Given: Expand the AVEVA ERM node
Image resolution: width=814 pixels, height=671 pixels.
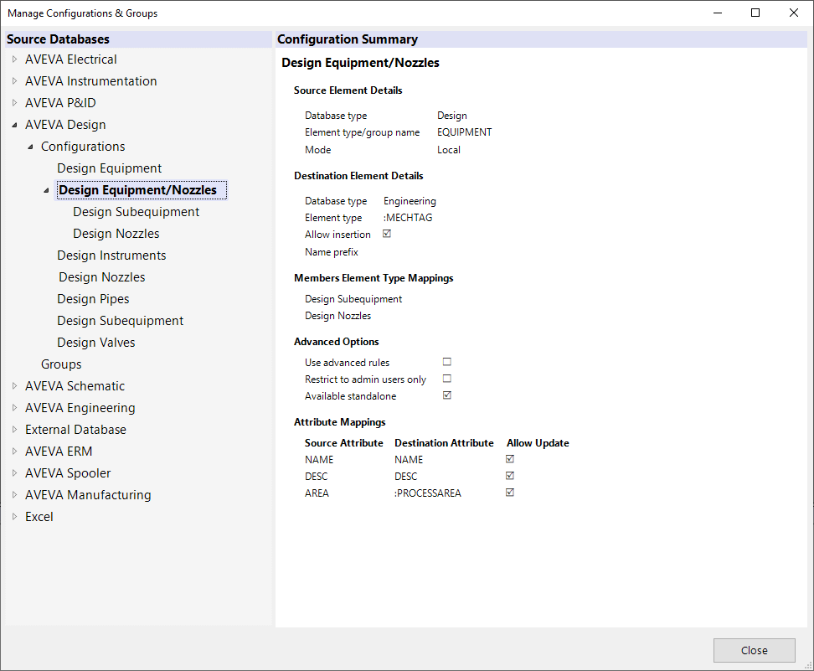Looking at the screenshot, I should [14, 452].
